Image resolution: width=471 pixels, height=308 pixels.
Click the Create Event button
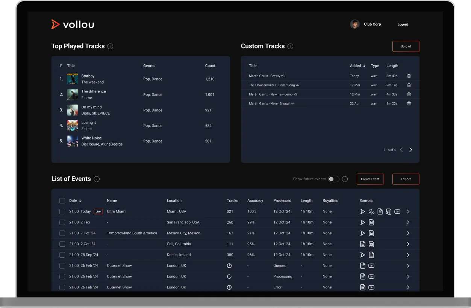370,179
